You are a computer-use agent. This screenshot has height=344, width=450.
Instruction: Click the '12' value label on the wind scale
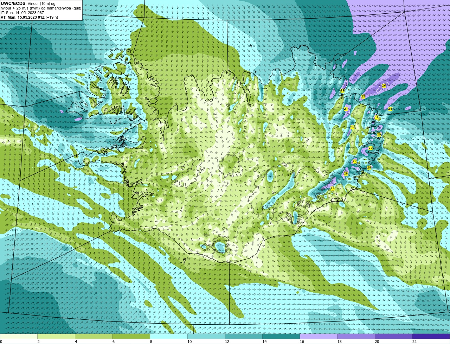pyautogui.click(x=227, y=342)
